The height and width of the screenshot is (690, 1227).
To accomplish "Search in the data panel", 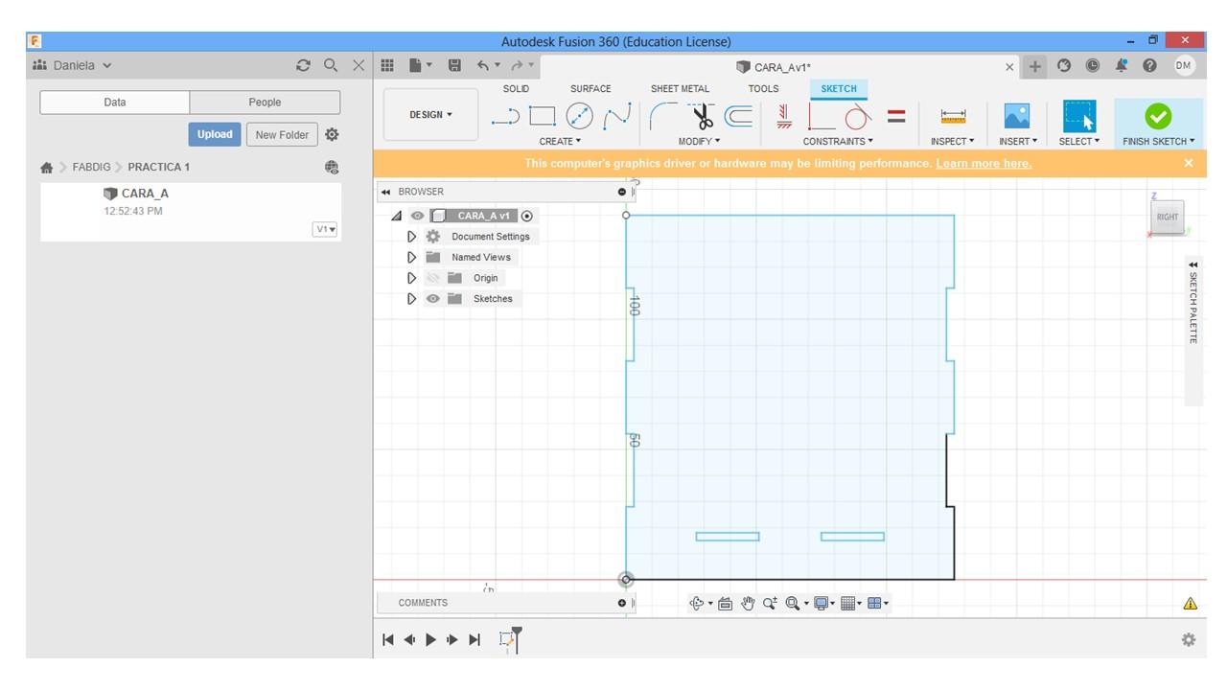I will (x=331, y=66).
